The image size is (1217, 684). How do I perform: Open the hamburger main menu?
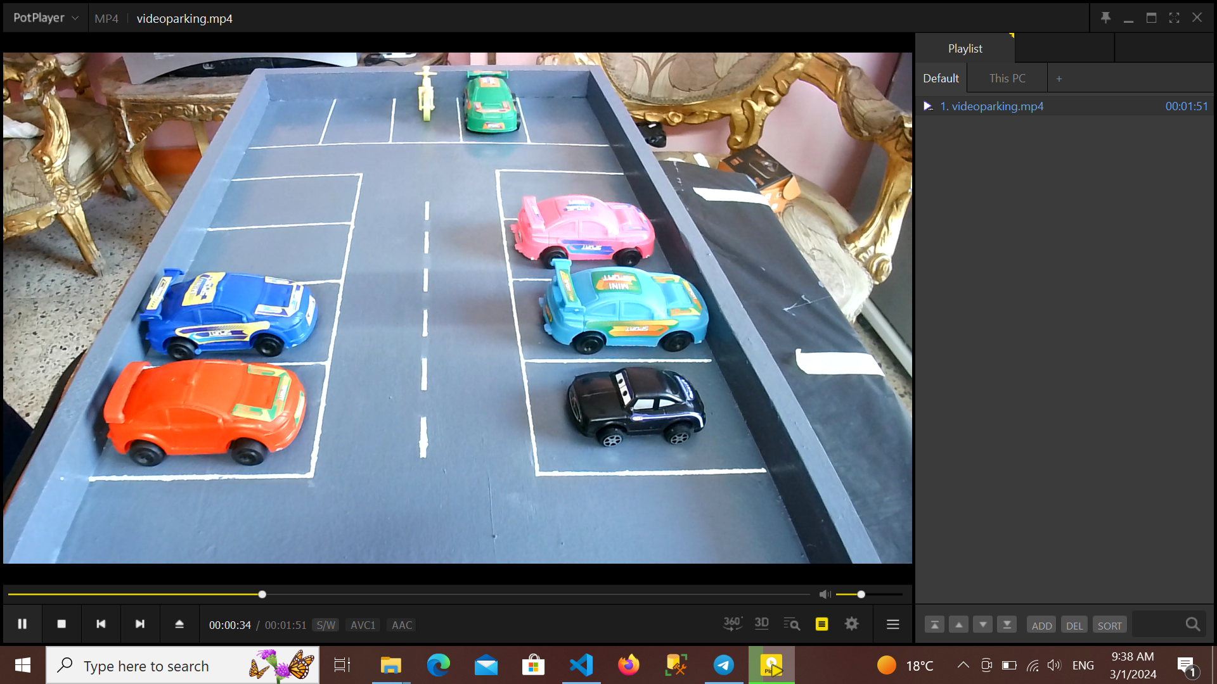[x=892, y=624]
